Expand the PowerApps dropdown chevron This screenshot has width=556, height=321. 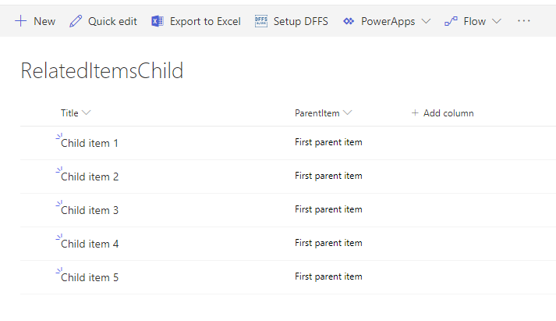point(425,21)
